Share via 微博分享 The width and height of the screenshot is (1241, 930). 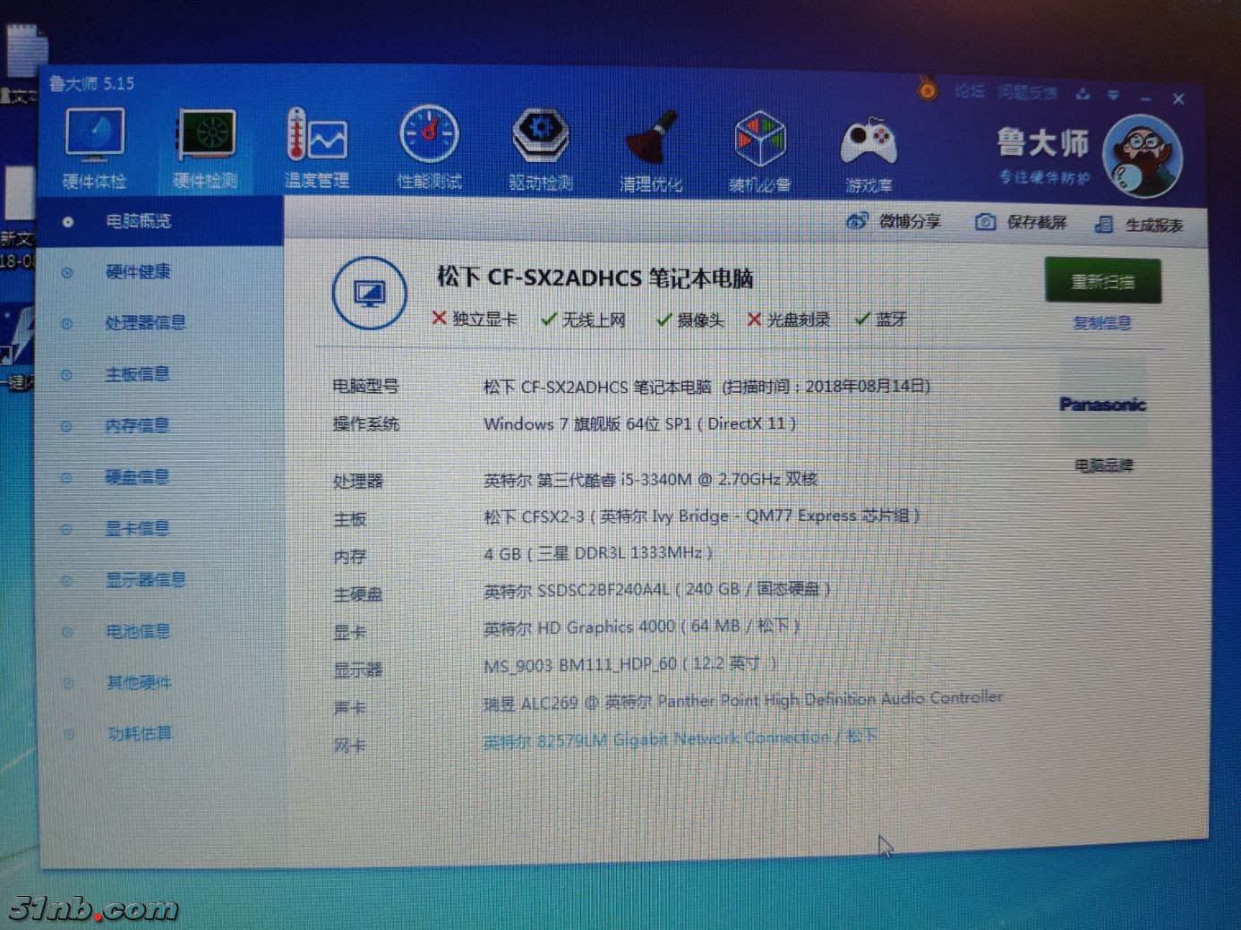pos(894,221)
